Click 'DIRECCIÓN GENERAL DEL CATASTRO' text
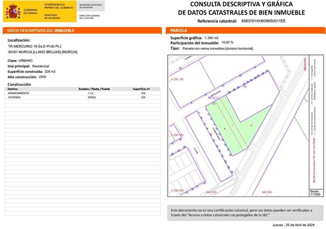Screen dimensions: 326x229 pyautogui.click(x=89, y=17)
